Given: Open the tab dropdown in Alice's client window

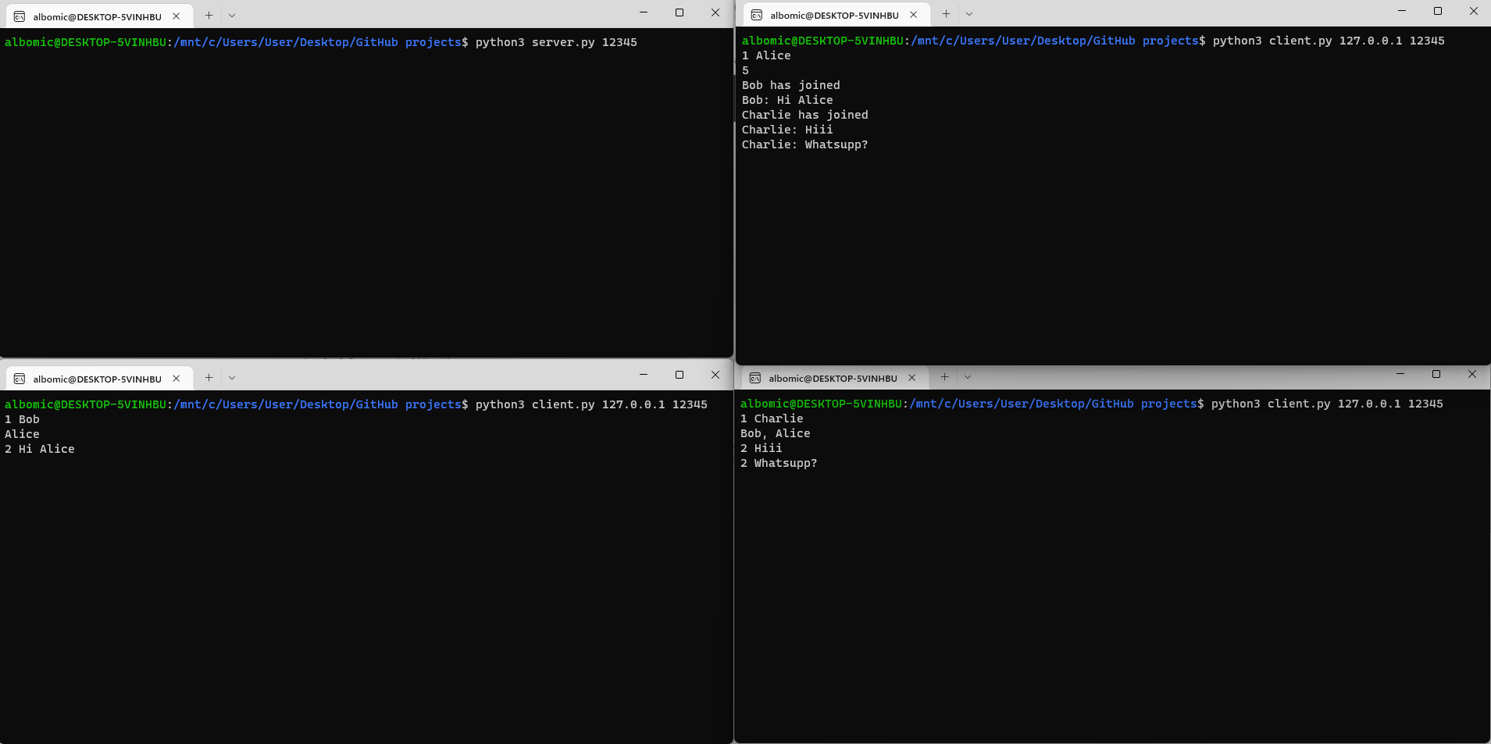Looking at the screenshot, I should [x=968, y=14].
